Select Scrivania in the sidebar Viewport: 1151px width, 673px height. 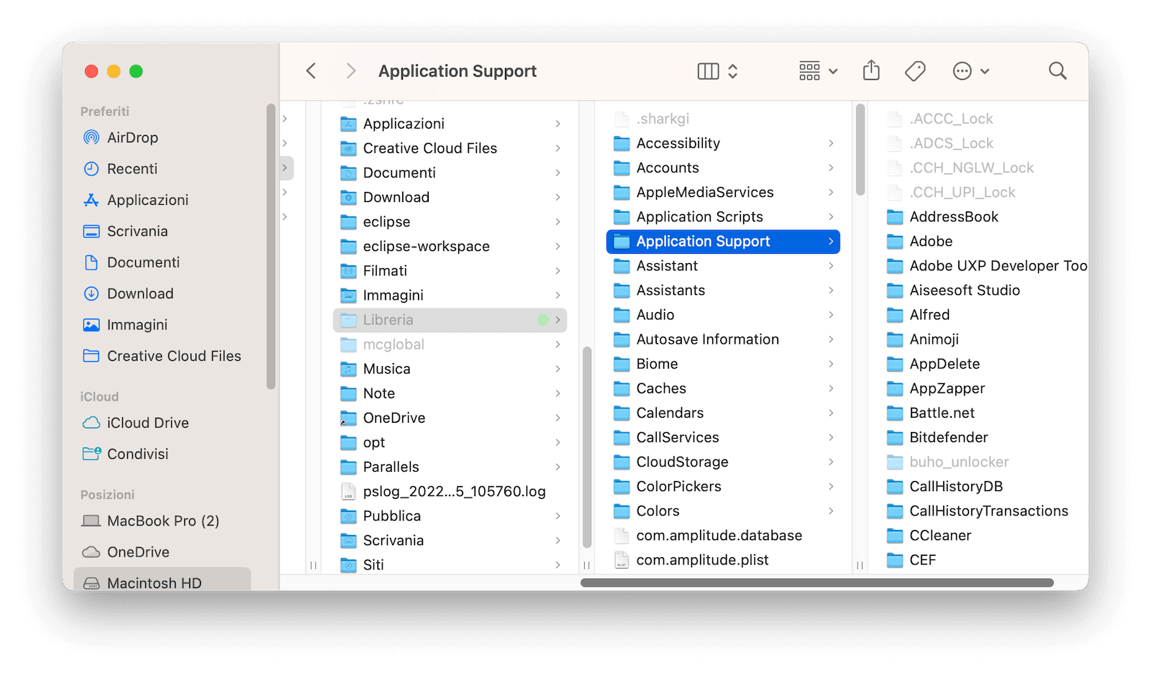coord(137,231)
